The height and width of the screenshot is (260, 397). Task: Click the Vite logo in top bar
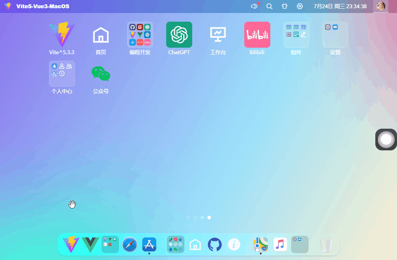click(8, 6)
